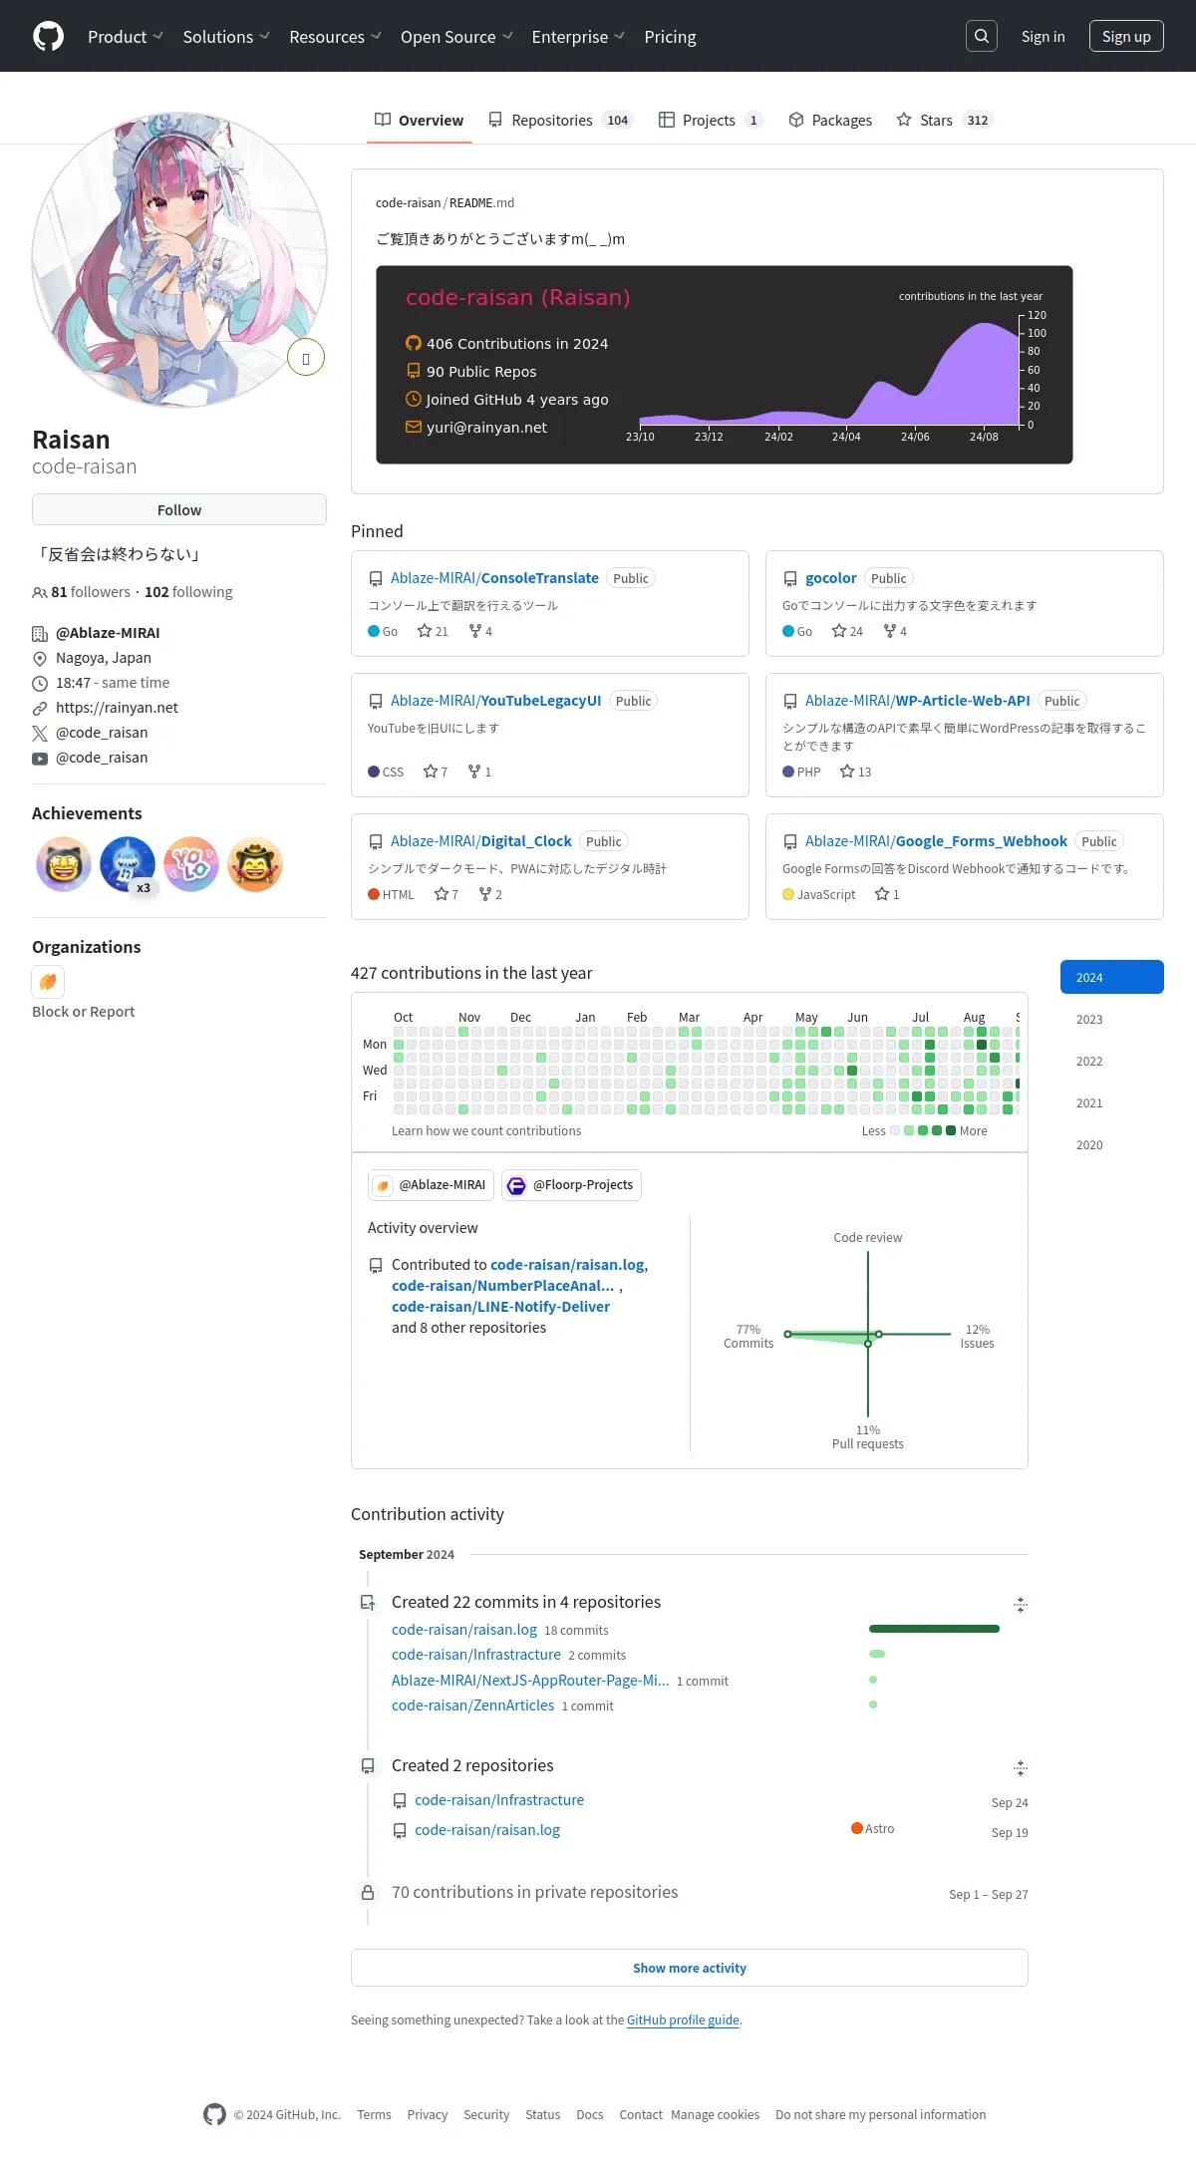Expand the Solutions menu
This screenshot has height=2167, width=1196.
tap(226, 37)
